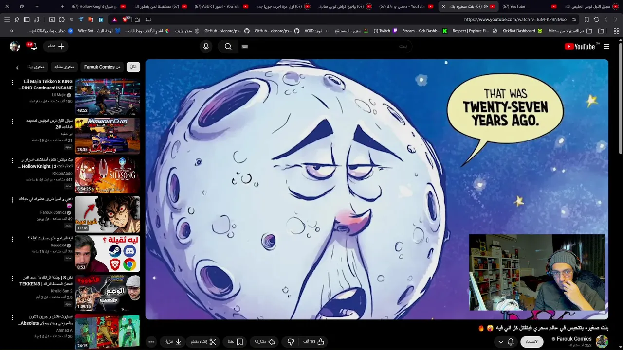Join the Farouk Comics channel membership
The image size is (623, 350).
point(531,342)
